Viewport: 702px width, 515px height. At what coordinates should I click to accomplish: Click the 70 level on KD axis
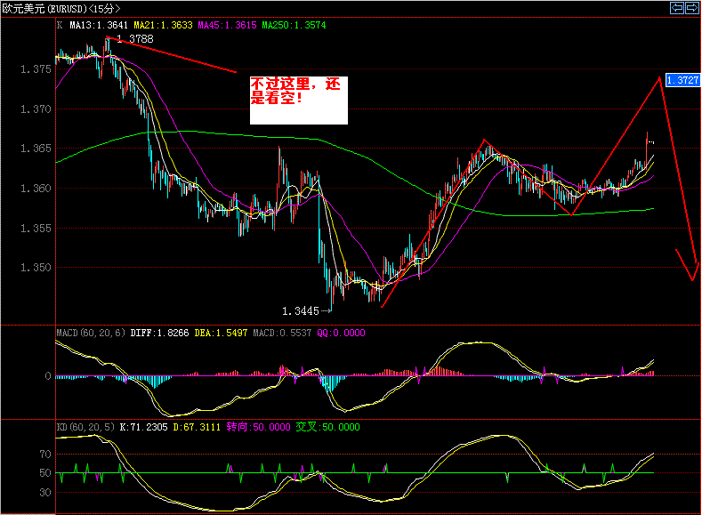[x=45, y=455]
